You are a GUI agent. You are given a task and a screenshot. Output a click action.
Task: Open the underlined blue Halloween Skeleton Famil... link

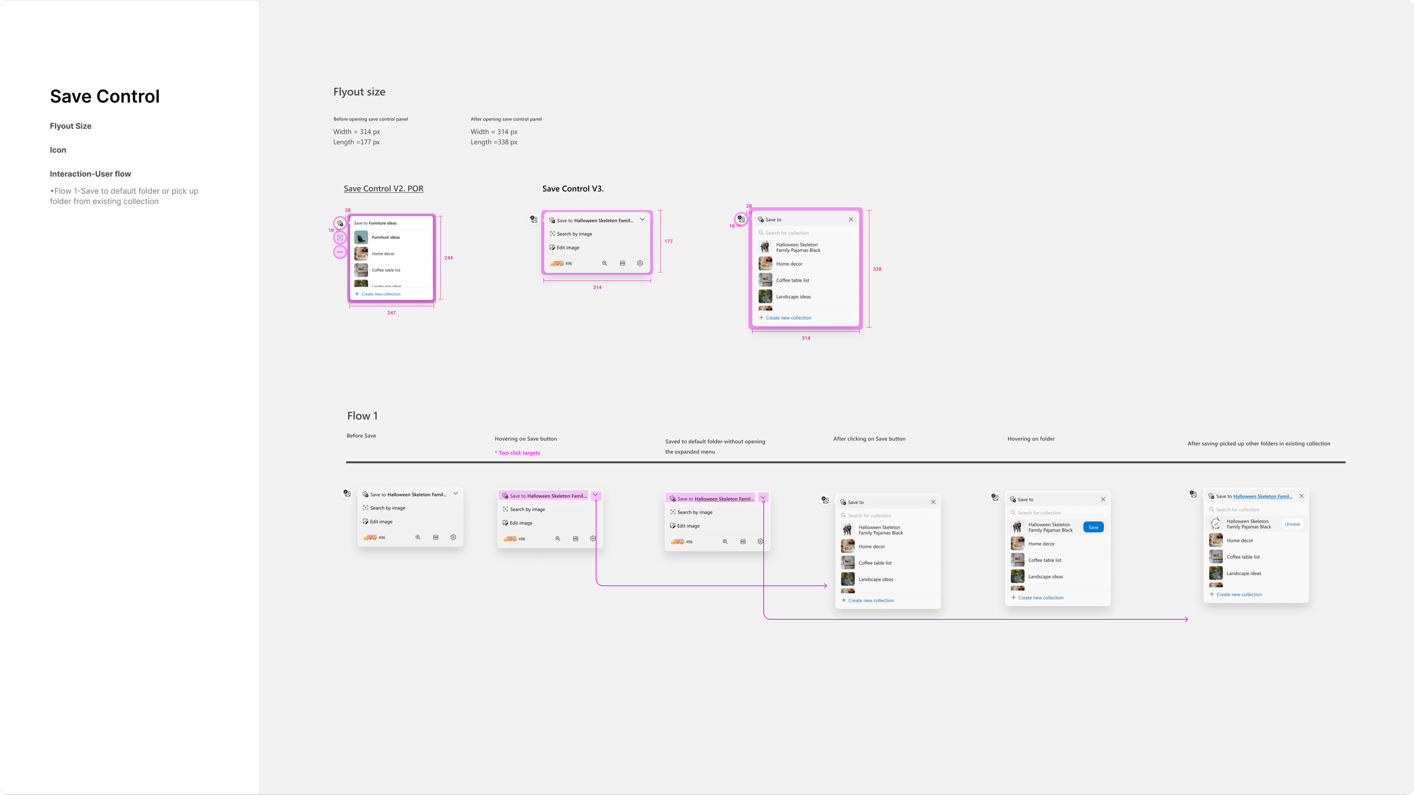[x=1262, y=496]
